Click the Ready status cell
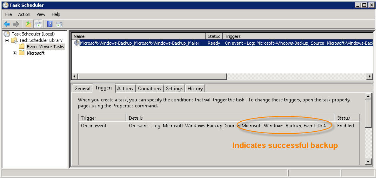The height and width of the screenshot is (178, 376). coord(214,43)
